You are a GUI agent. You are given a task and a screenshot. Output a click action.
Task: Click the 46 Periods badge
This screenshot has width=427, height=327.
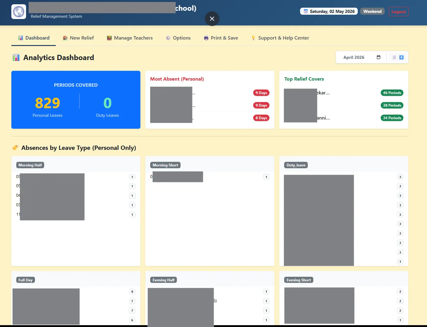pos(392,93)
